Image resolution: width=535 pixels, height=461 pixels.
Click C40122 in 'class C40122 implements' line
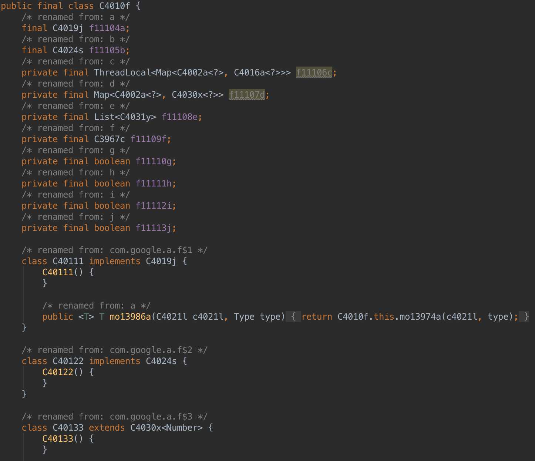pos(68,361)
